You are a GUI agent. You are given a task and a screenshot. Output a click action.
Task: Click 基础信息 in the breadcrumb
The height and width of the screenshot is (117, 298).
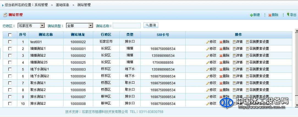(62, 5)
